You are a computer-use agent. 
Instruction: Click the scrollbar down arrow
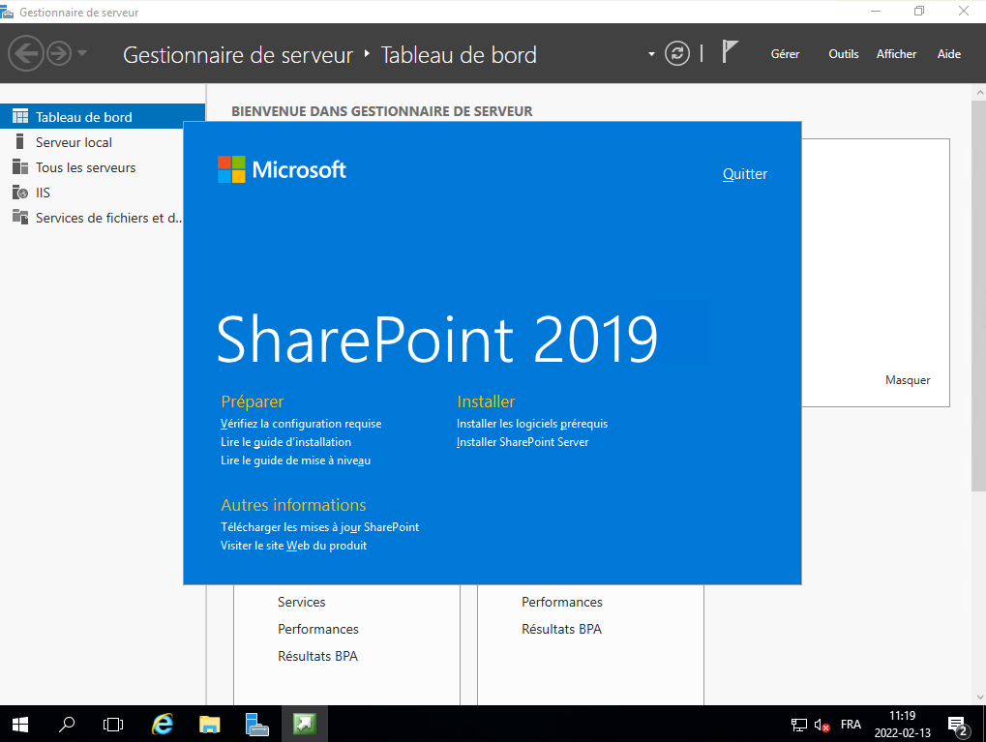click(x=979, y=697)
